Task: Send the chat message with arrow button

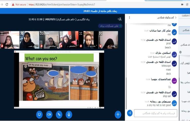Action: (130, 113)
